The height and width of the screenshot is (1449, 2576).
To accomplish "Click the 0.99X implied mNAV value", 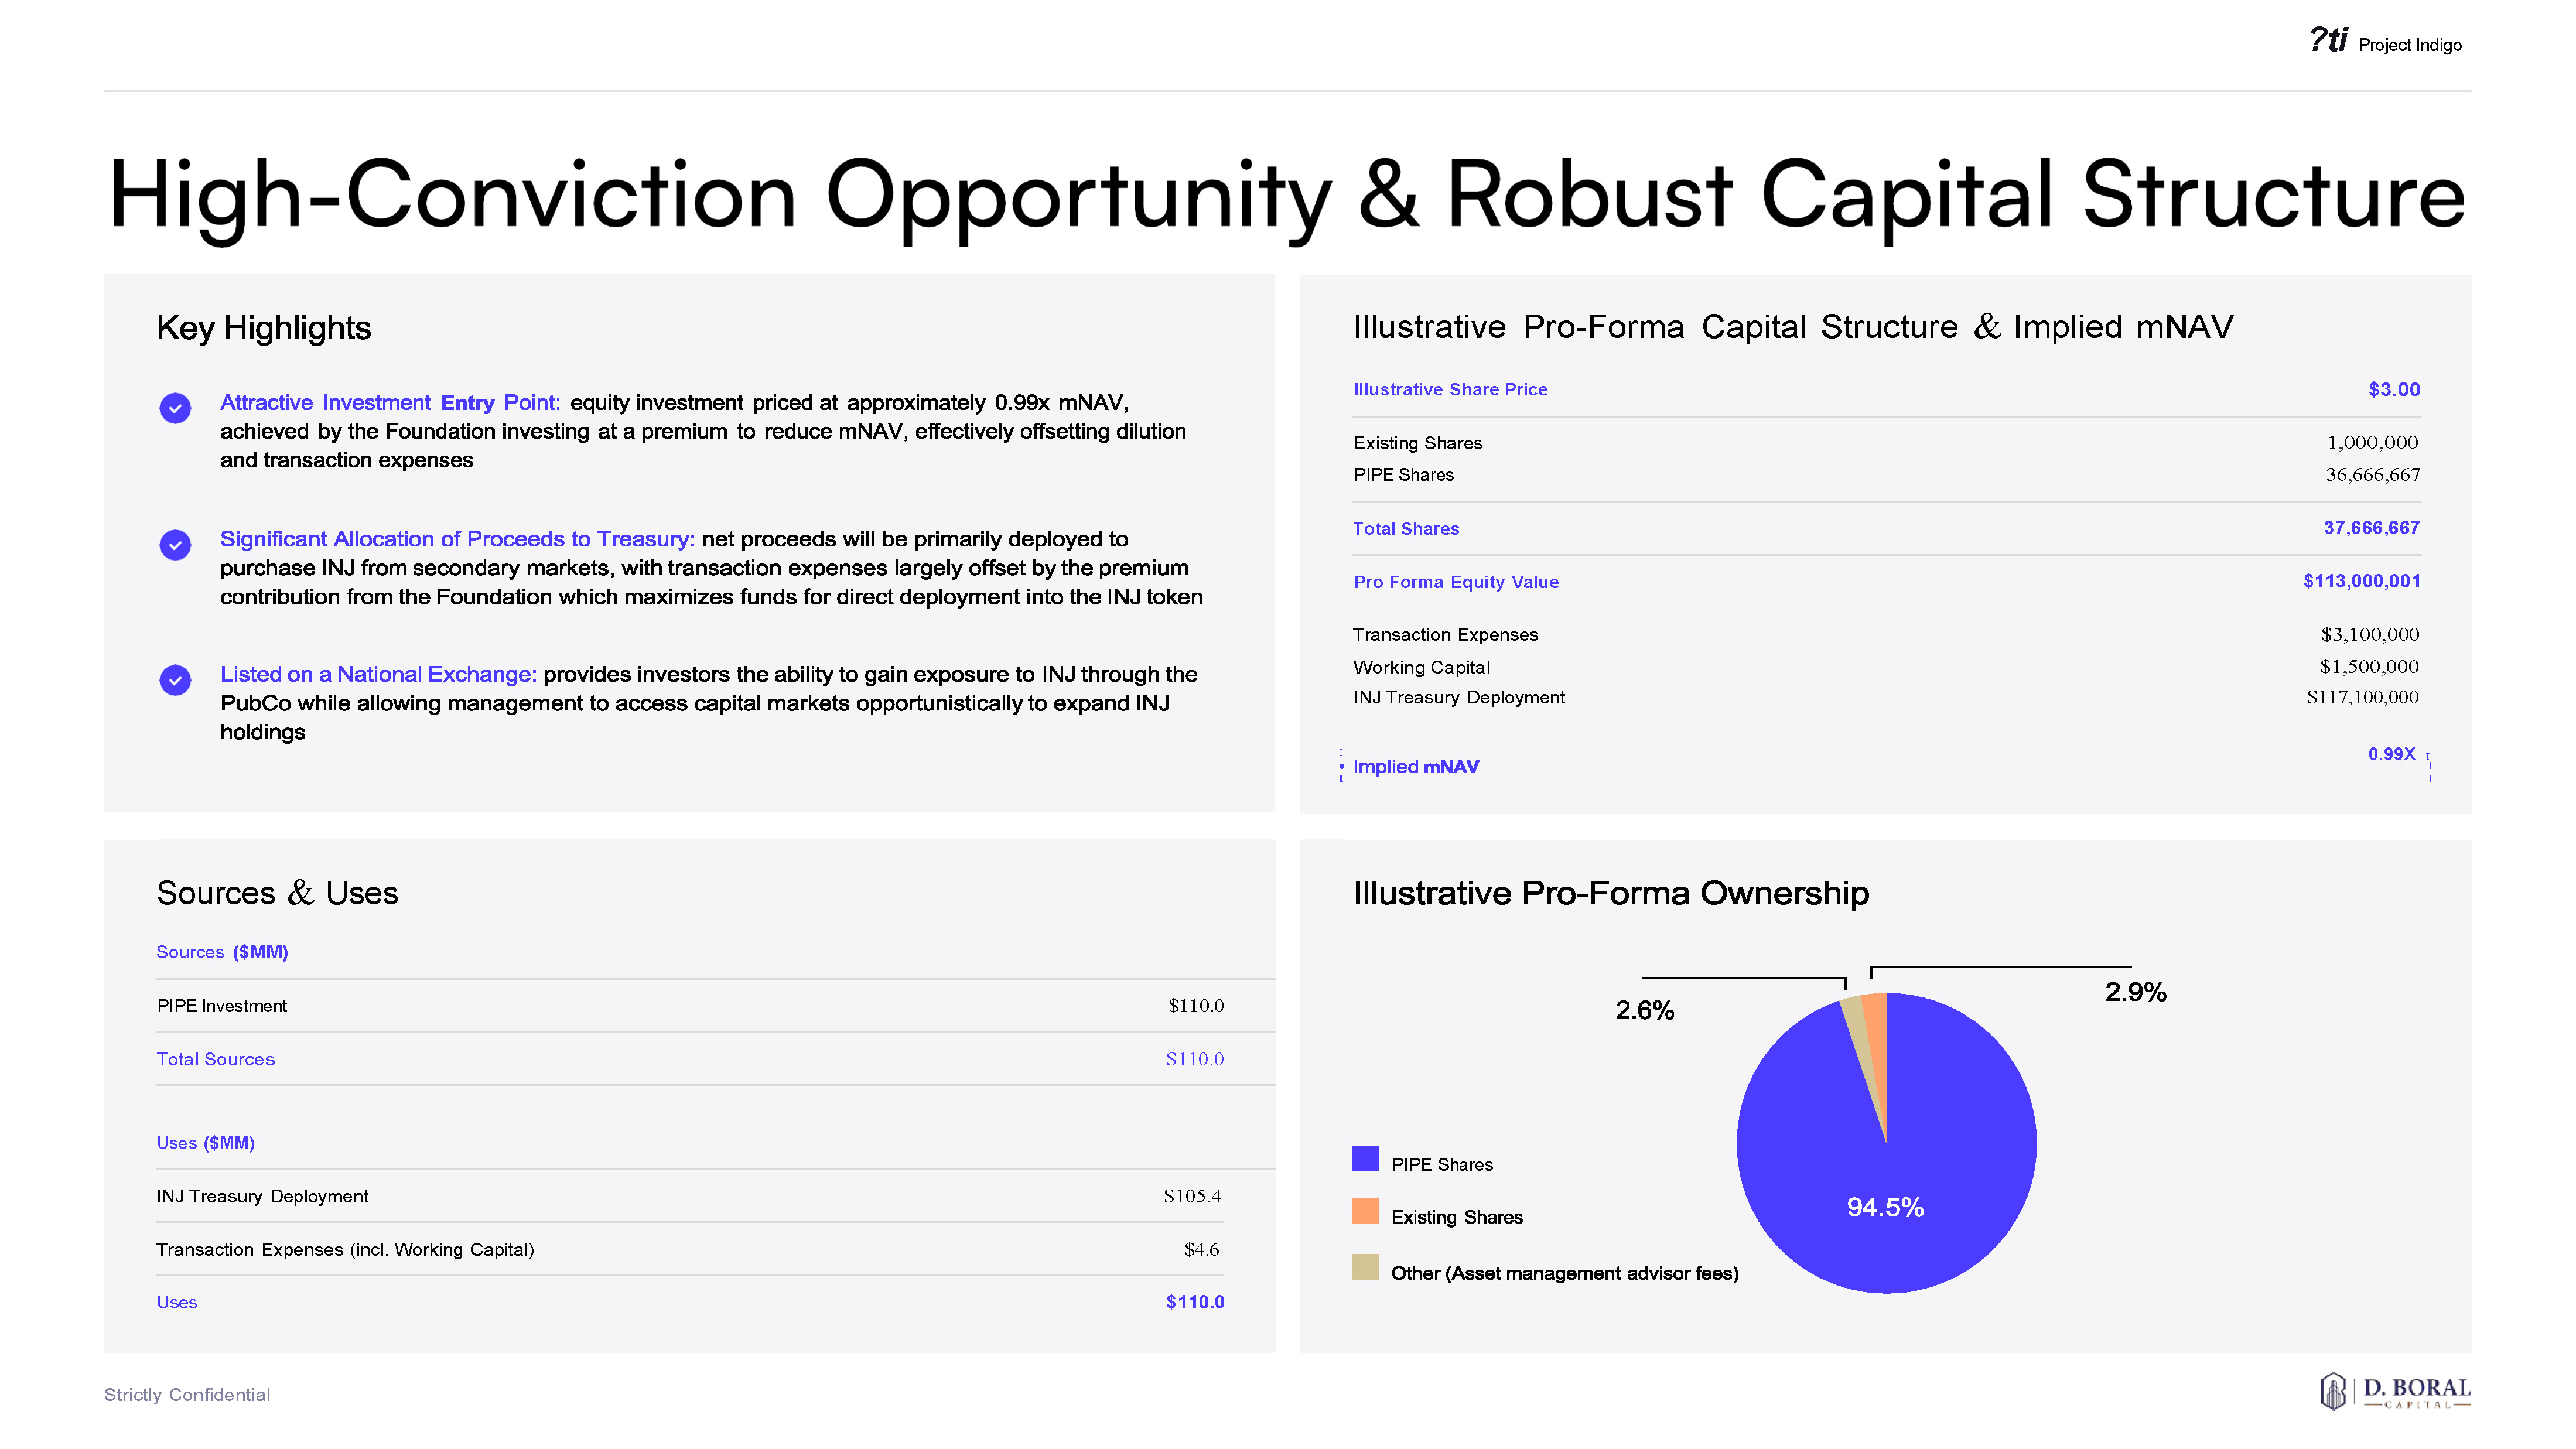I will pos(2391,754).
